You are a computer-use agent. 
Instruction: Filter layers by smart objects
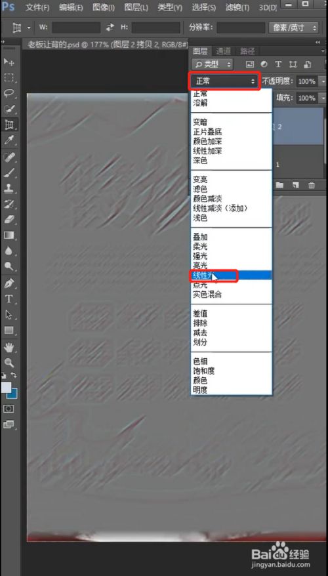click(x=308, y=64)
